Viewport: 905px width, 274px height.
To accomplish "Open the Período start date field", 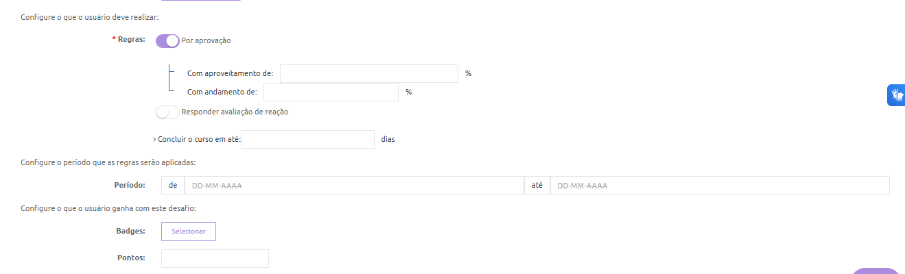I will [x=353, y=186].
